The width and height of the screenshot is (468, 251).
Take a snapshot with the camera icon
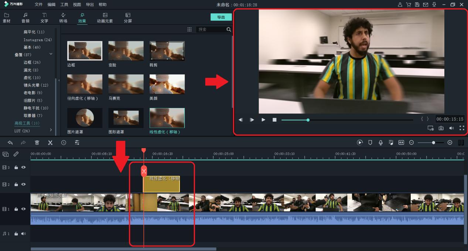click(x=441, y=128)
